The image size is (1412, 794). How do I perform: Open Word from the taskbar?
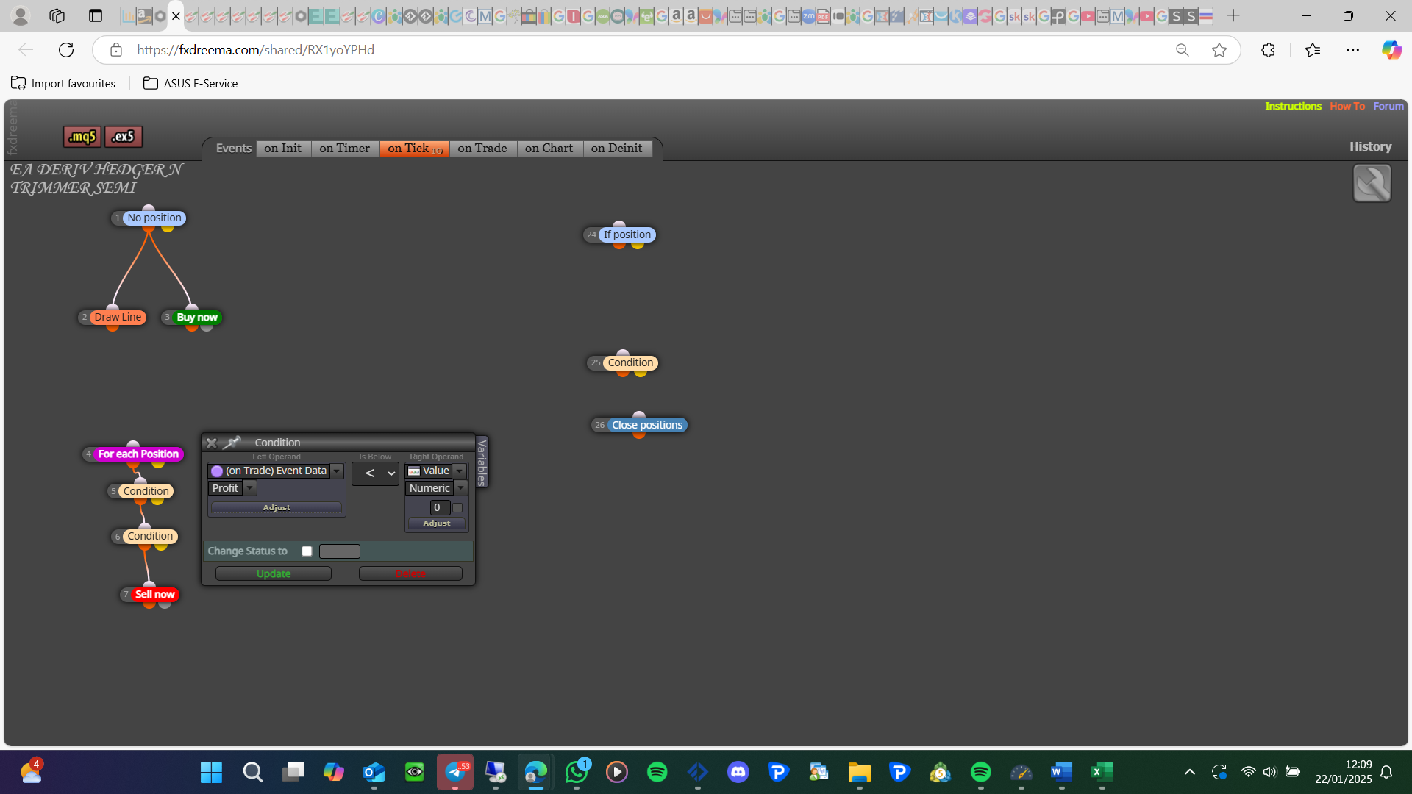[1061, 772]
